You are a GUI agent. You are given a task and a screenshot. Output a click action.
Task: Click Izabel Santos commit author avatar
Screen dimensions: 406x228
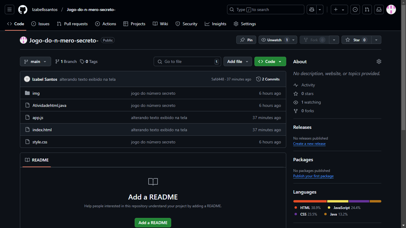tap(27, 79)
